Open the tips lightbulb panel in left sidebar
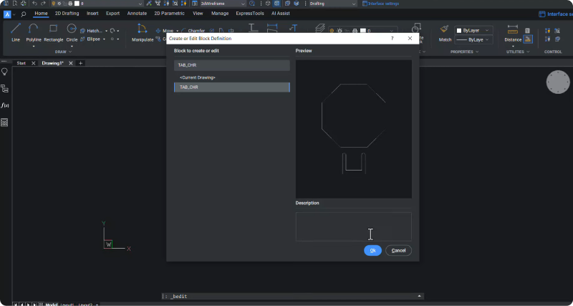The width and height of the screenshot is (573, 306). (x=4, y=71)
